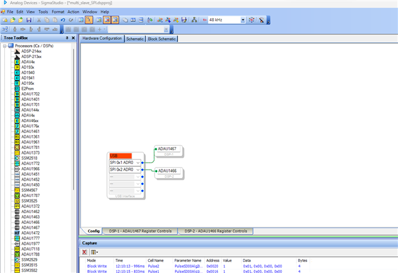Screen dimensions: 398x273
Task: Open the 48 kHz sample rate dropdown
Action: click(243, 20)
